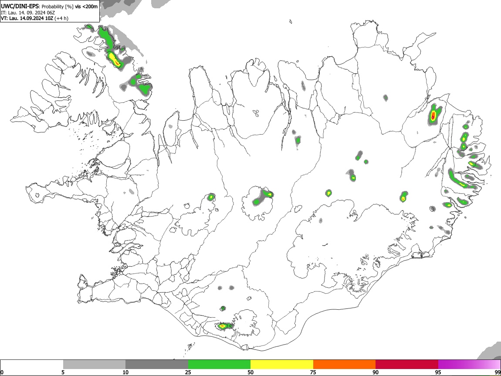Click the orange 75-90% legend swatch

pyautogui.click(x=345, y=365)
